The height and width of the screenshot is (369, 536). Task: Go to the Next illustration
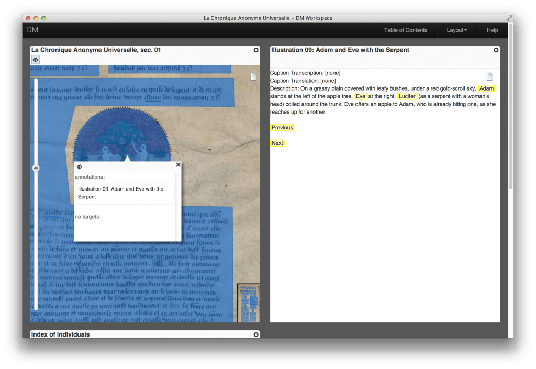(277, 143)
